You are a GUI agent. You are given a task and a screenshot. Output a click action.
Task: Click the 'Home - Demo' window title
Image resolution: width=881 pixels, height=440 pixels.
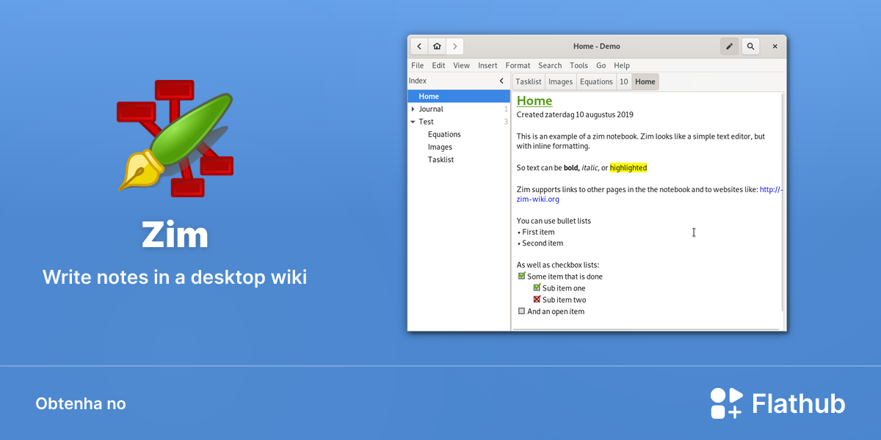(x=597, y=46)
